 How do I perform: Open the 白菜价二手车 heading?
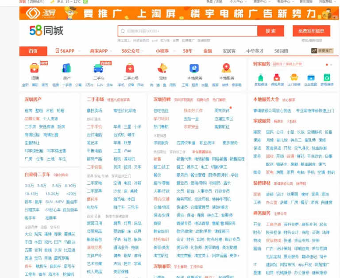37,175
